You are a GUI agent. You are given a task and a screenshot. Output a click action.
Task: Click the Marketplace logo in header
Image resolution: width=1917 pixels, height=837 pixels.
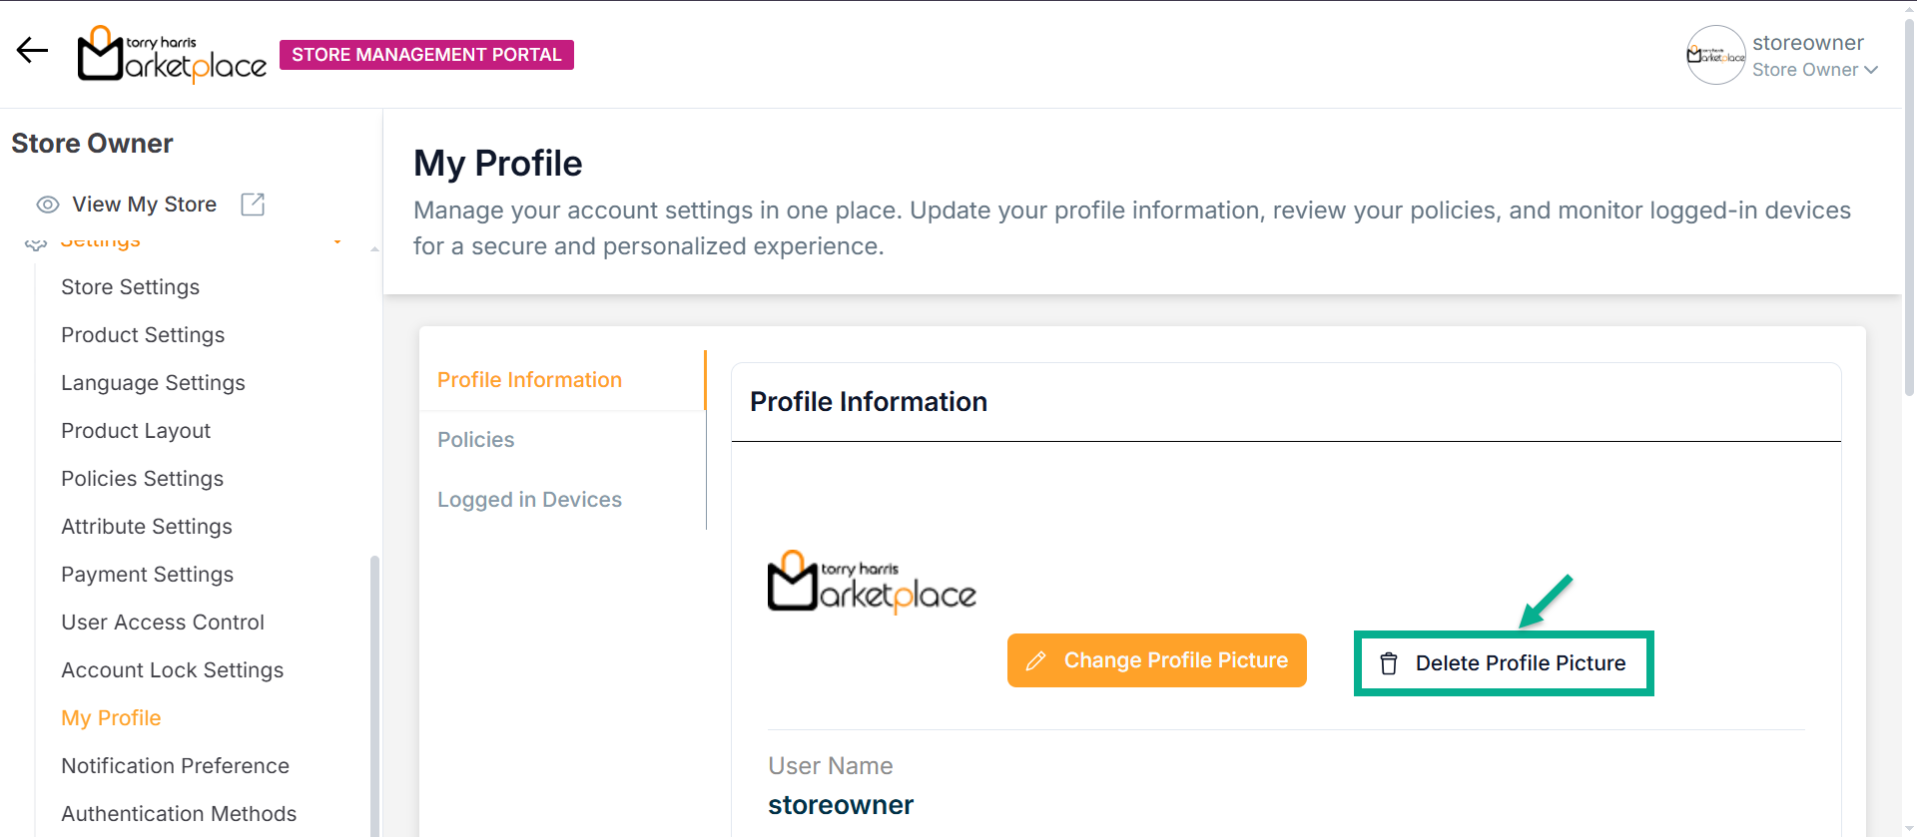click(172, 54)
